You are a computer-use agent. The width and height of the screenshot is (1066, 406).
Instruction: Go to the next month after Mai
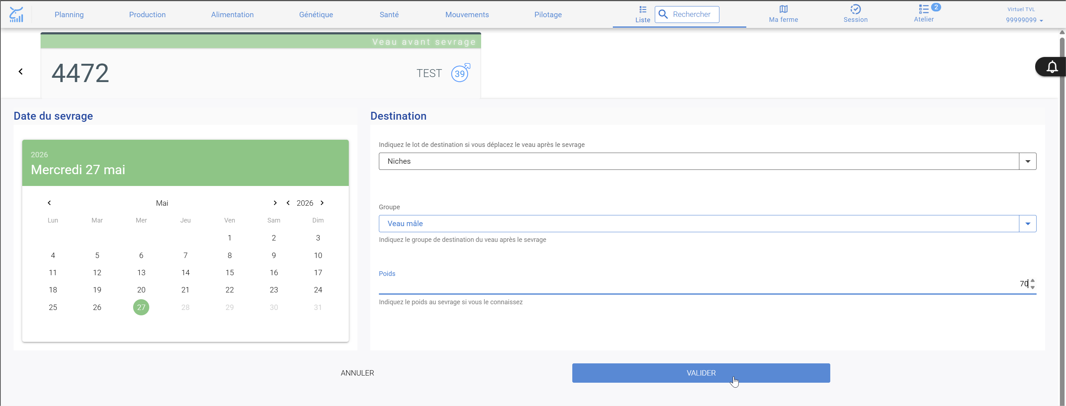[275, 202]
